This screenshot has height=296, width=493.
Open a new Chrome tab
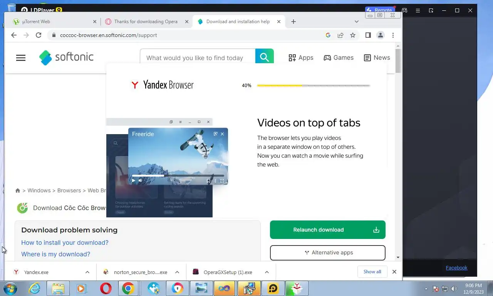(293, 22)
